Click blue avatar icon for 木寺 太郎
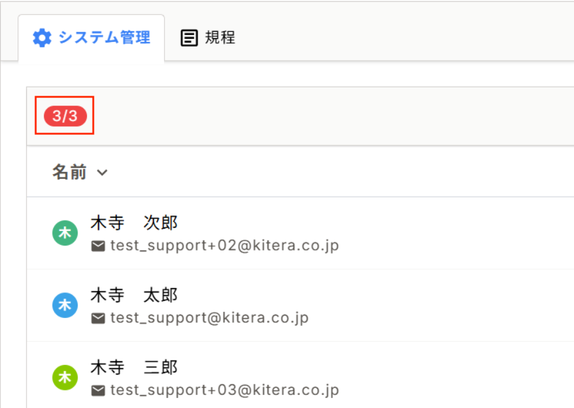The width and height of the screenshot is (574, 408). 64,306
